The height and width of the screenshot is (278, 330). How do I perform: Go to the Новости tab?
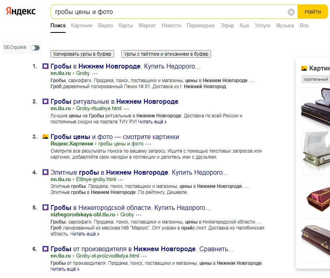[171, 26]
